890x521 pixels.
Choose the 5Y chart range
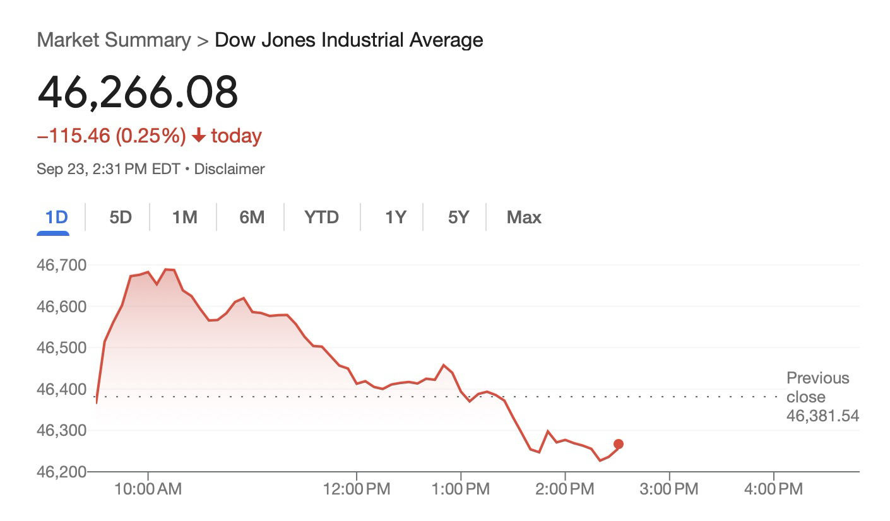point(459,218)
